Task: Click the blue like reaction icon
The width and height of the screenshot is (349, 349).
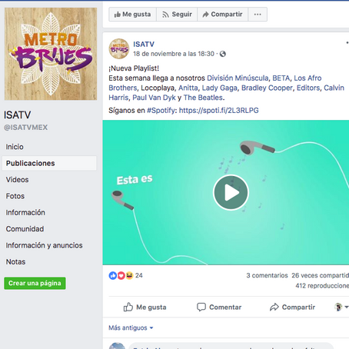Action: pos(113,276)
